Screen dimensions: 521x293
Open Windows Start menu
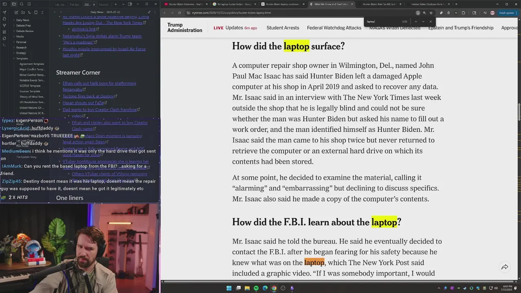coord(229,288)
